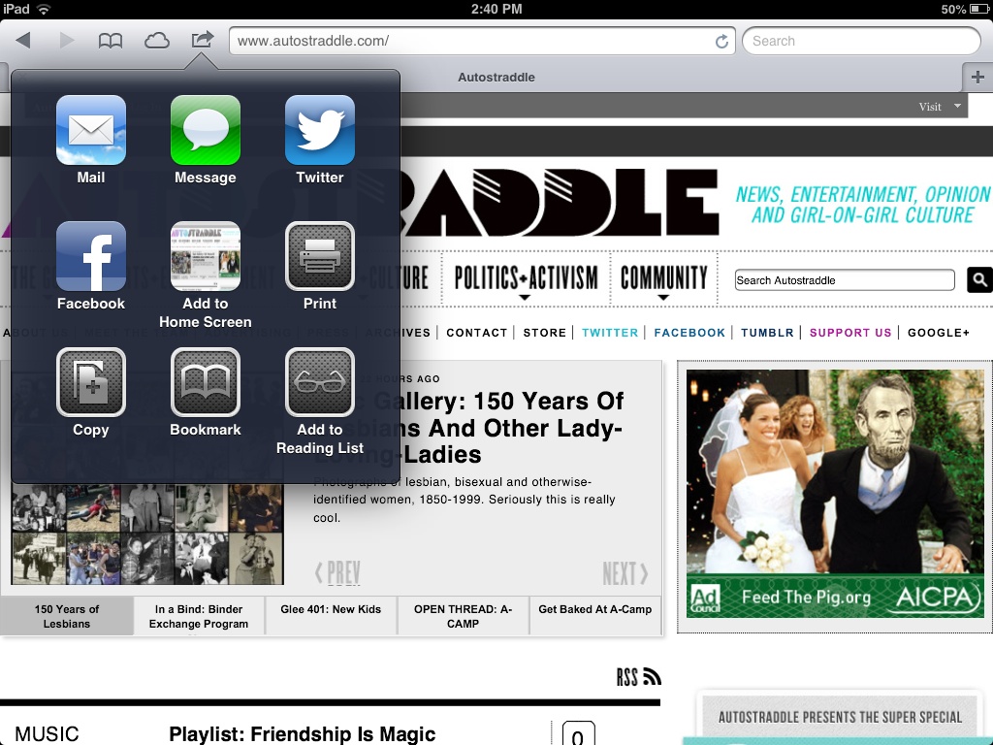The image size is (993, 745).
Task: Tap the Mail share icon
Action: (91, 130)
